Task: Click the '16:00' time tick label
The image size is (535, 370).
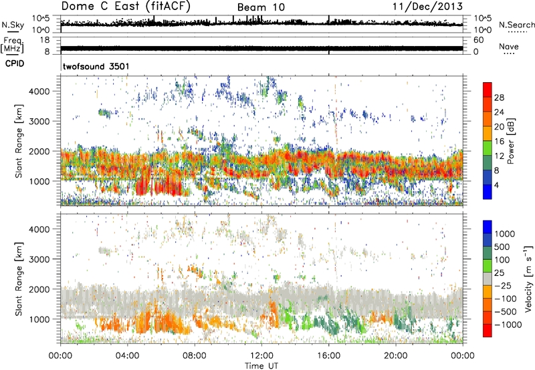Action: (328, 356)
